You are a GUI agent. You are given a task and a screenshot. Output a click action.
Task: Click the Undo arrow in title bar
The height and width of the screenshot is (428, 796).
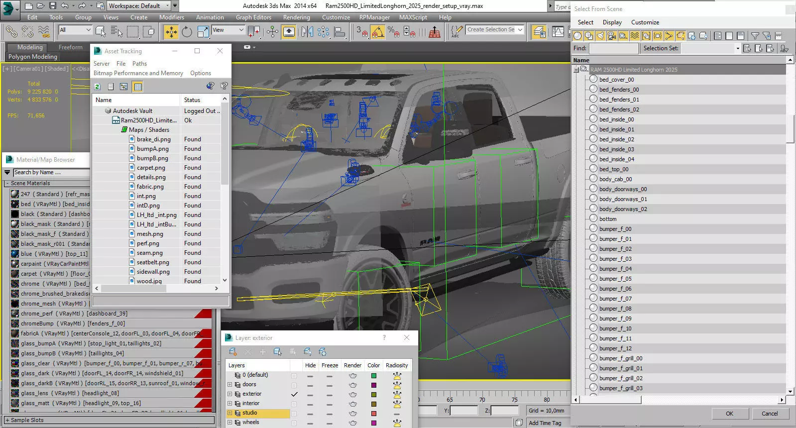pyautogui.click(x=65, y=6)
